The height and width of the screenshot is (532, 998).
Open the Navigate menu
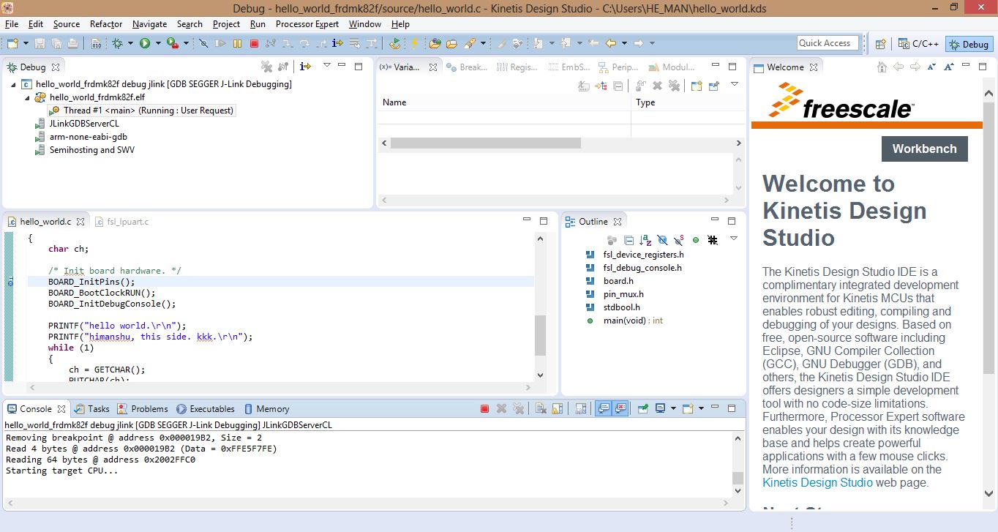pos(150,24)
